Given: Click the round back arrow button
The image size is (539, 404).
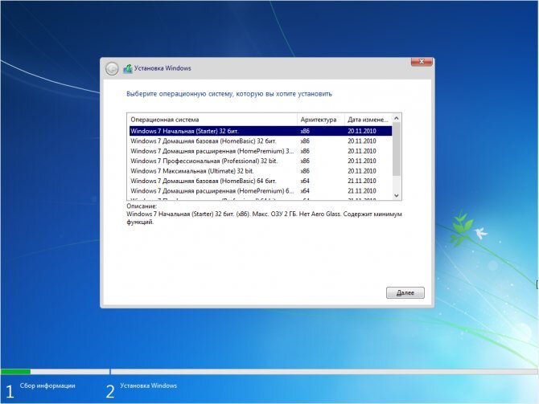Looking at the screenshot, I should click(112, 68).
